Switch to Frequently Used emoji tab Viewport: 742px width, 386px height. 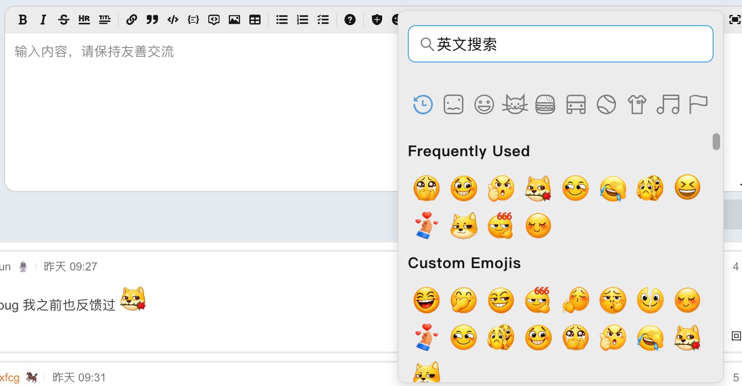click(x=423, y=104)
